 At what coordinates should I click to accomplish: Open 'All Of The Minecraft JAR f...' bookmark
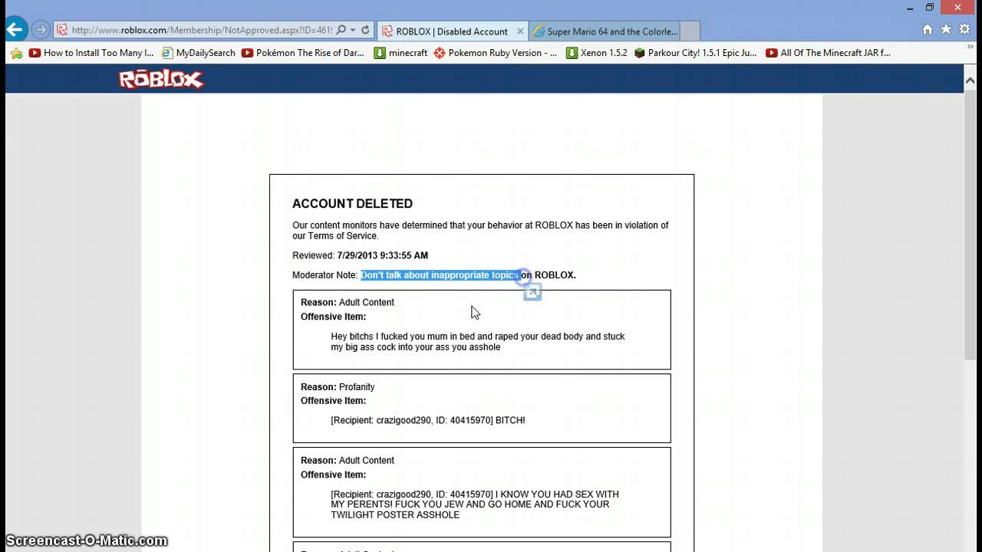point(828,53)
